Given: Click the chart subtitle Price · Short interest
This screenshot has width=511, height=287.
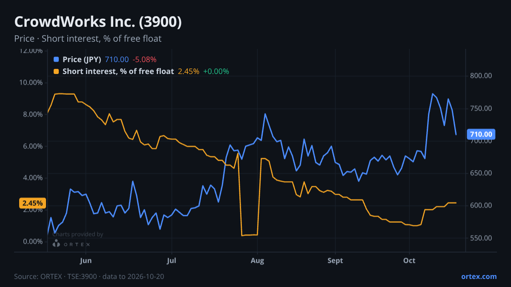Looking at the screenshot, I should click(88, 39).
